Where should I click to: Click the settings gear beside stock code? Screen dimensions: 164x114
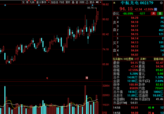tap(161, 3)
